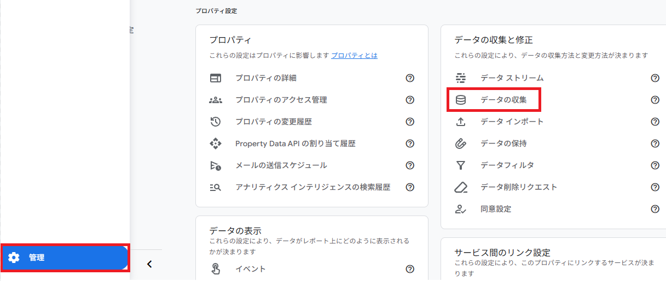This screenshot has width=666, height=281.
Task: Click the データ ストリーム stream icon
Action: (461, 78)
